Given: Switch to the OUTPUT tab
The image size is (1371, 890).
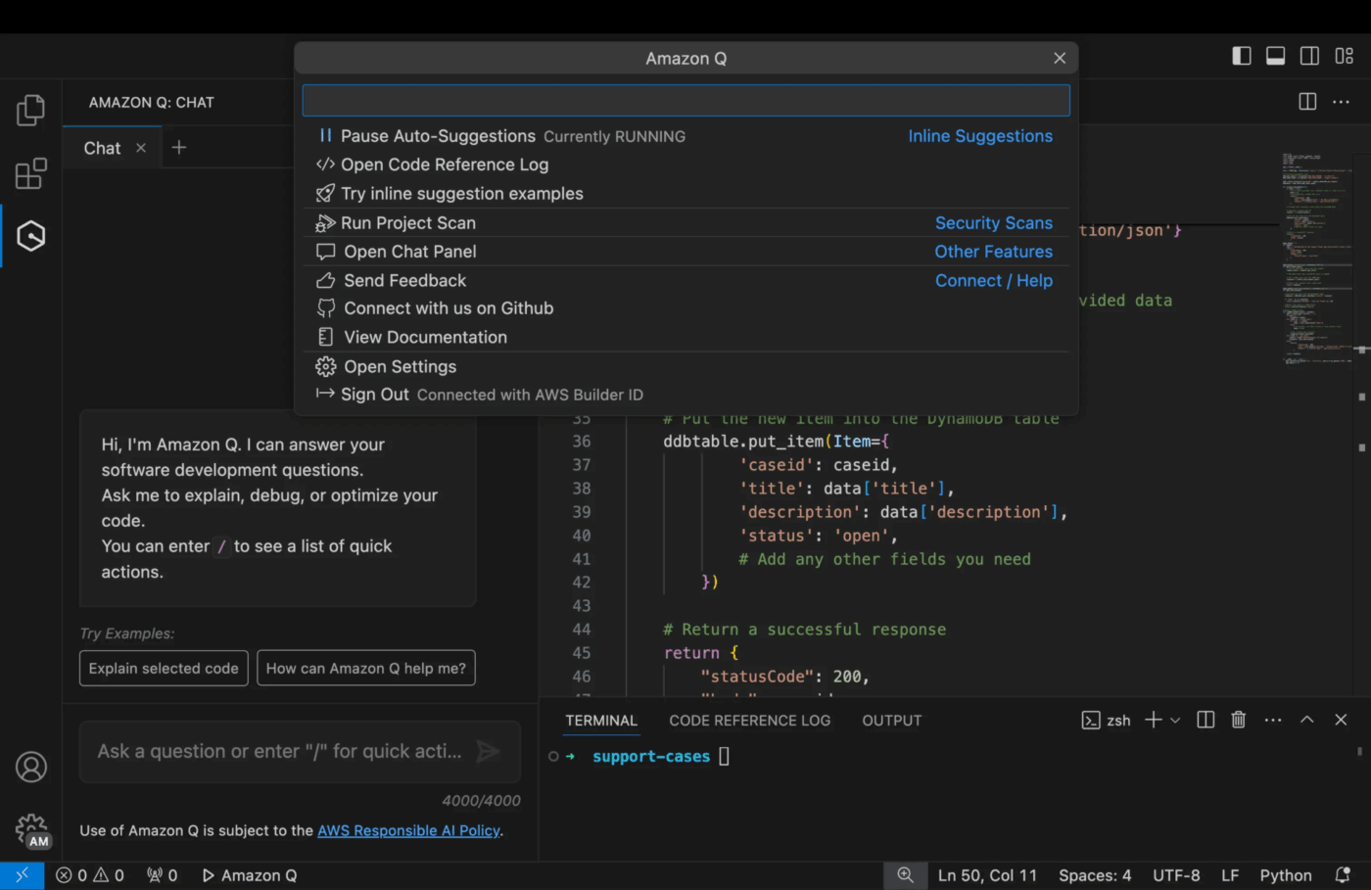Looking at the screenshot, I should 891,720.
